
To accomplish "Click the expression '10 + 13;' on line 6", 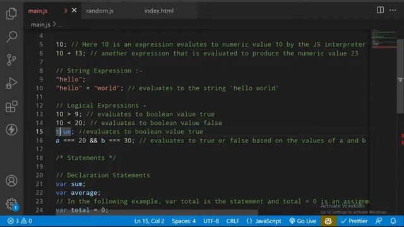I will [71, 53].
